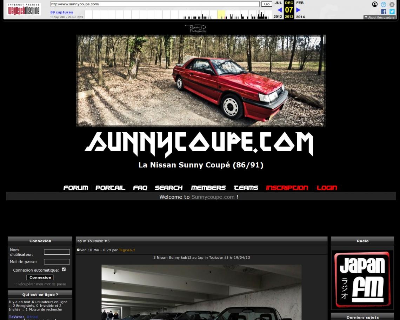Click the Jap in Toulouse #5 post title

click(x=93, y=241)
